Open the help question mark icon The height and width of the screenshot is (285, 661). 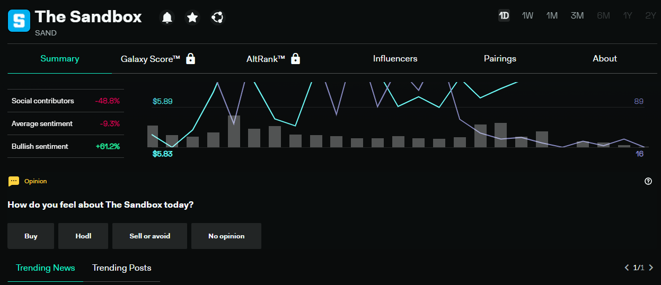648,181
